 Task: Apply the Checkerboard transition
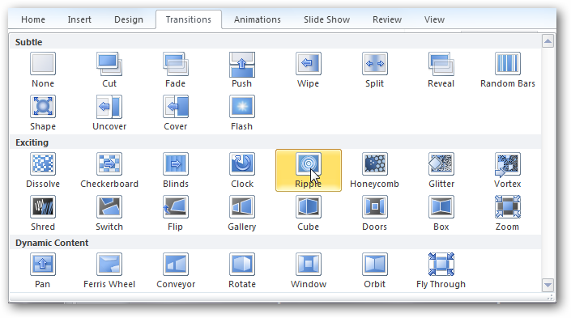[x=109, y=170]
